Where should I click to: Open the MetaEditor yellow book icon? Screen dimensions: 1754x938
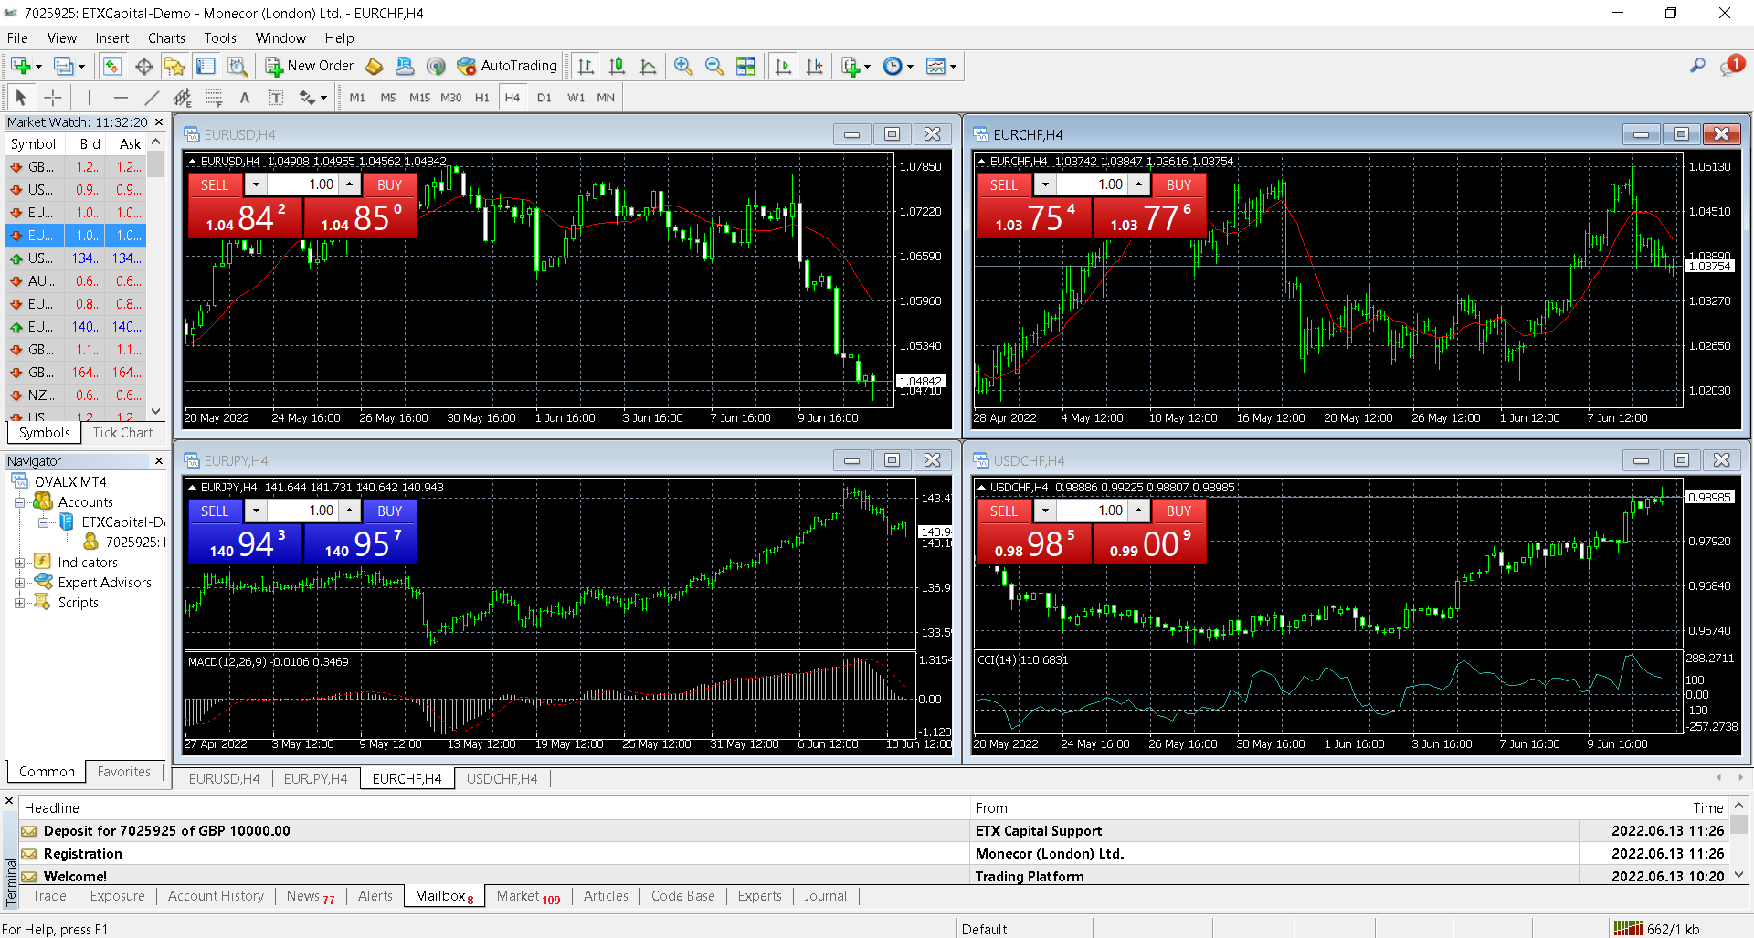pyautogui.click(x=374, y=66)
